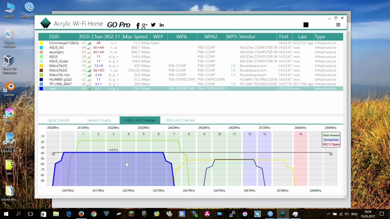Open the LinkedIn icon in header
This screenshot has width=390, height=219.
pyautogui.click(x=161, y=25)
